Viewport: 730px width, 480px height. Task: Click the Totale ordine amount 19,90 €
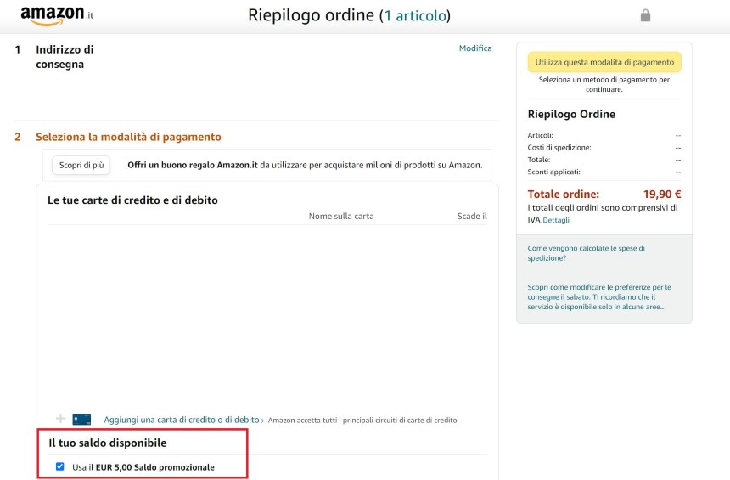click(662, 194)
